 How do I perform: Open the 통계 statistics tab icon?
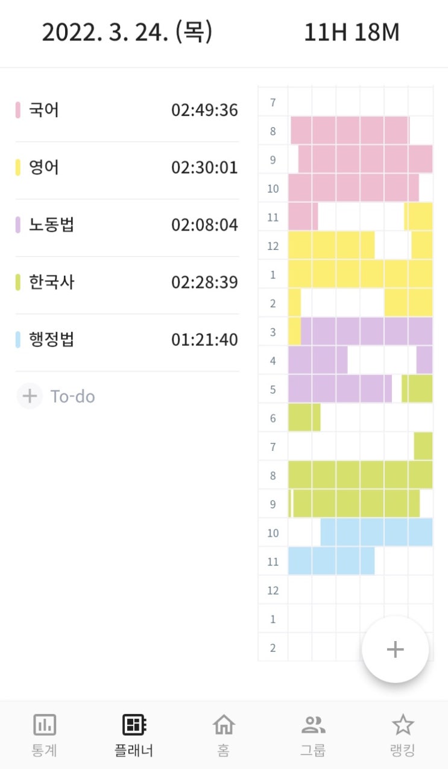point(44,724)
